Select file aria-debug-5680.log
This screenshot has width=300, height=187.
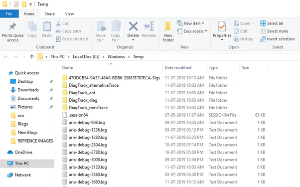click(84, 182)
